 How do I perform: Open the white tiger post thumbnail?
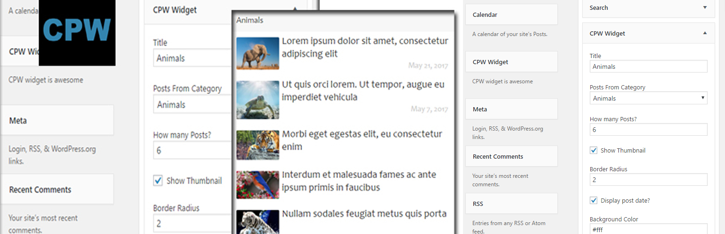click(258, 222)
